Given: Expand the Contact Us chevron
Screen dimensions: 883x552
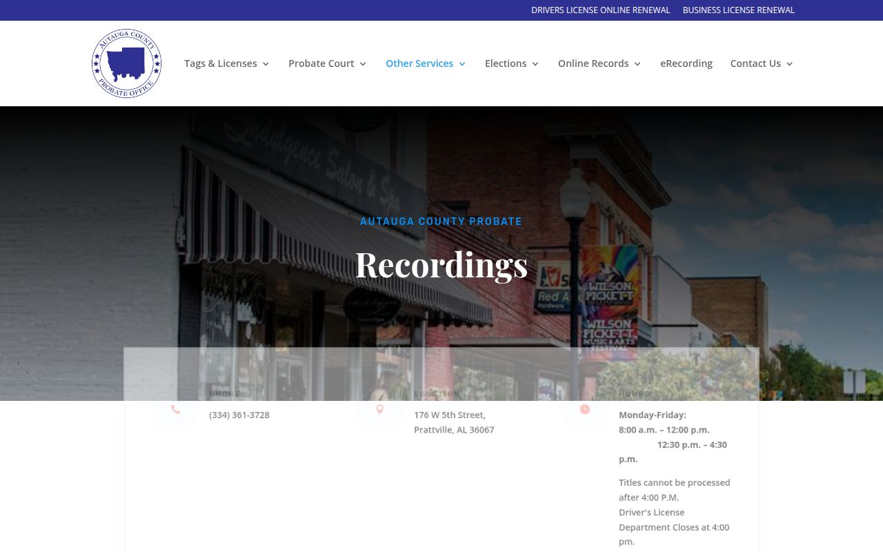Looking at the screenshot, I should coord(789,64).
